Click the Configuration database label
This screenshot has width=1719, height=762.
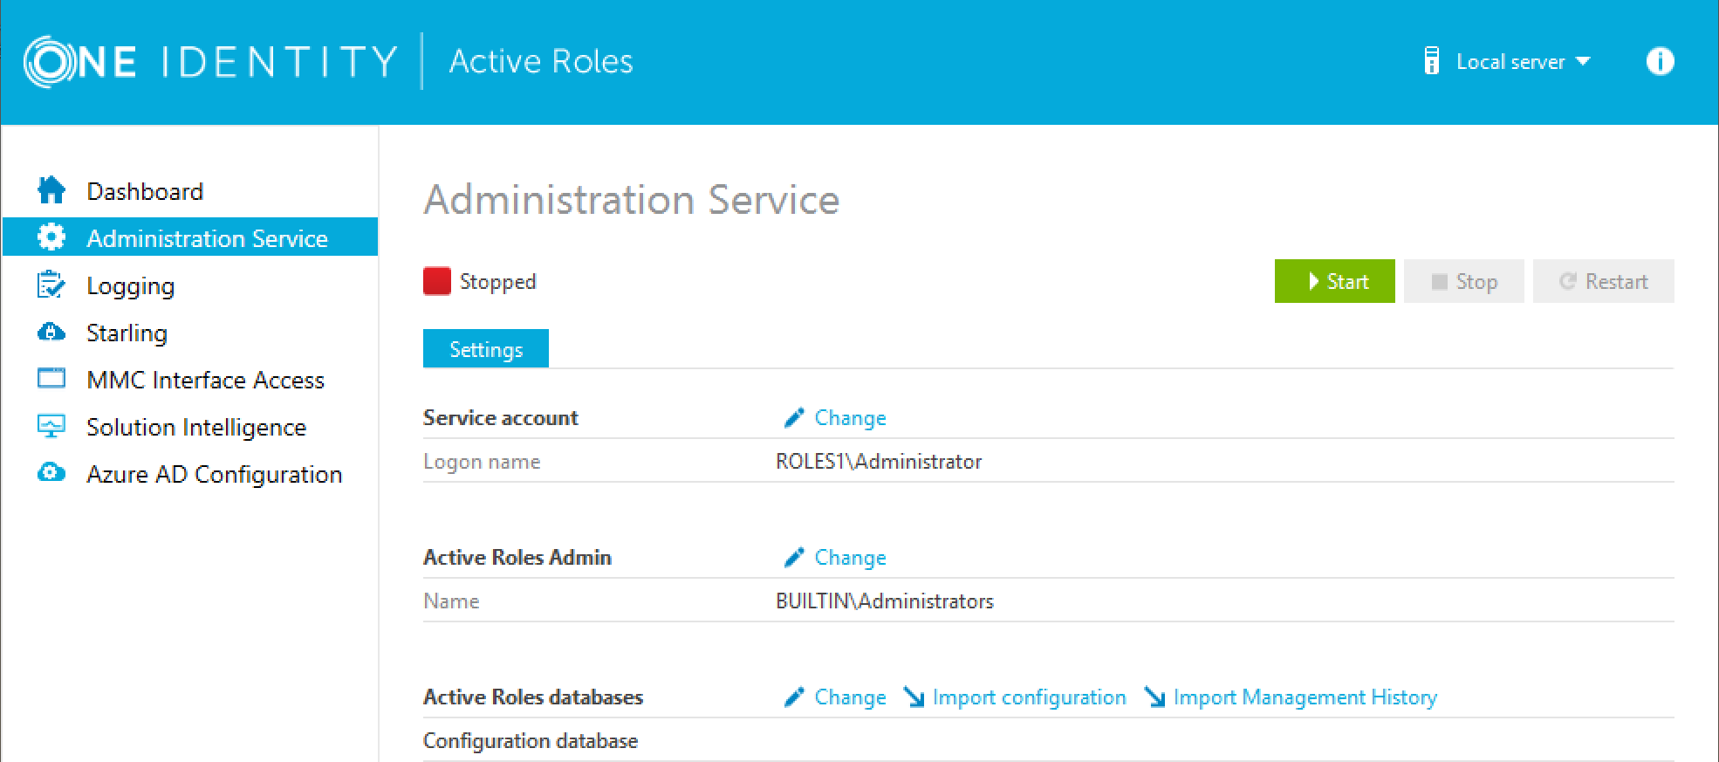click(x=531, y=741)
